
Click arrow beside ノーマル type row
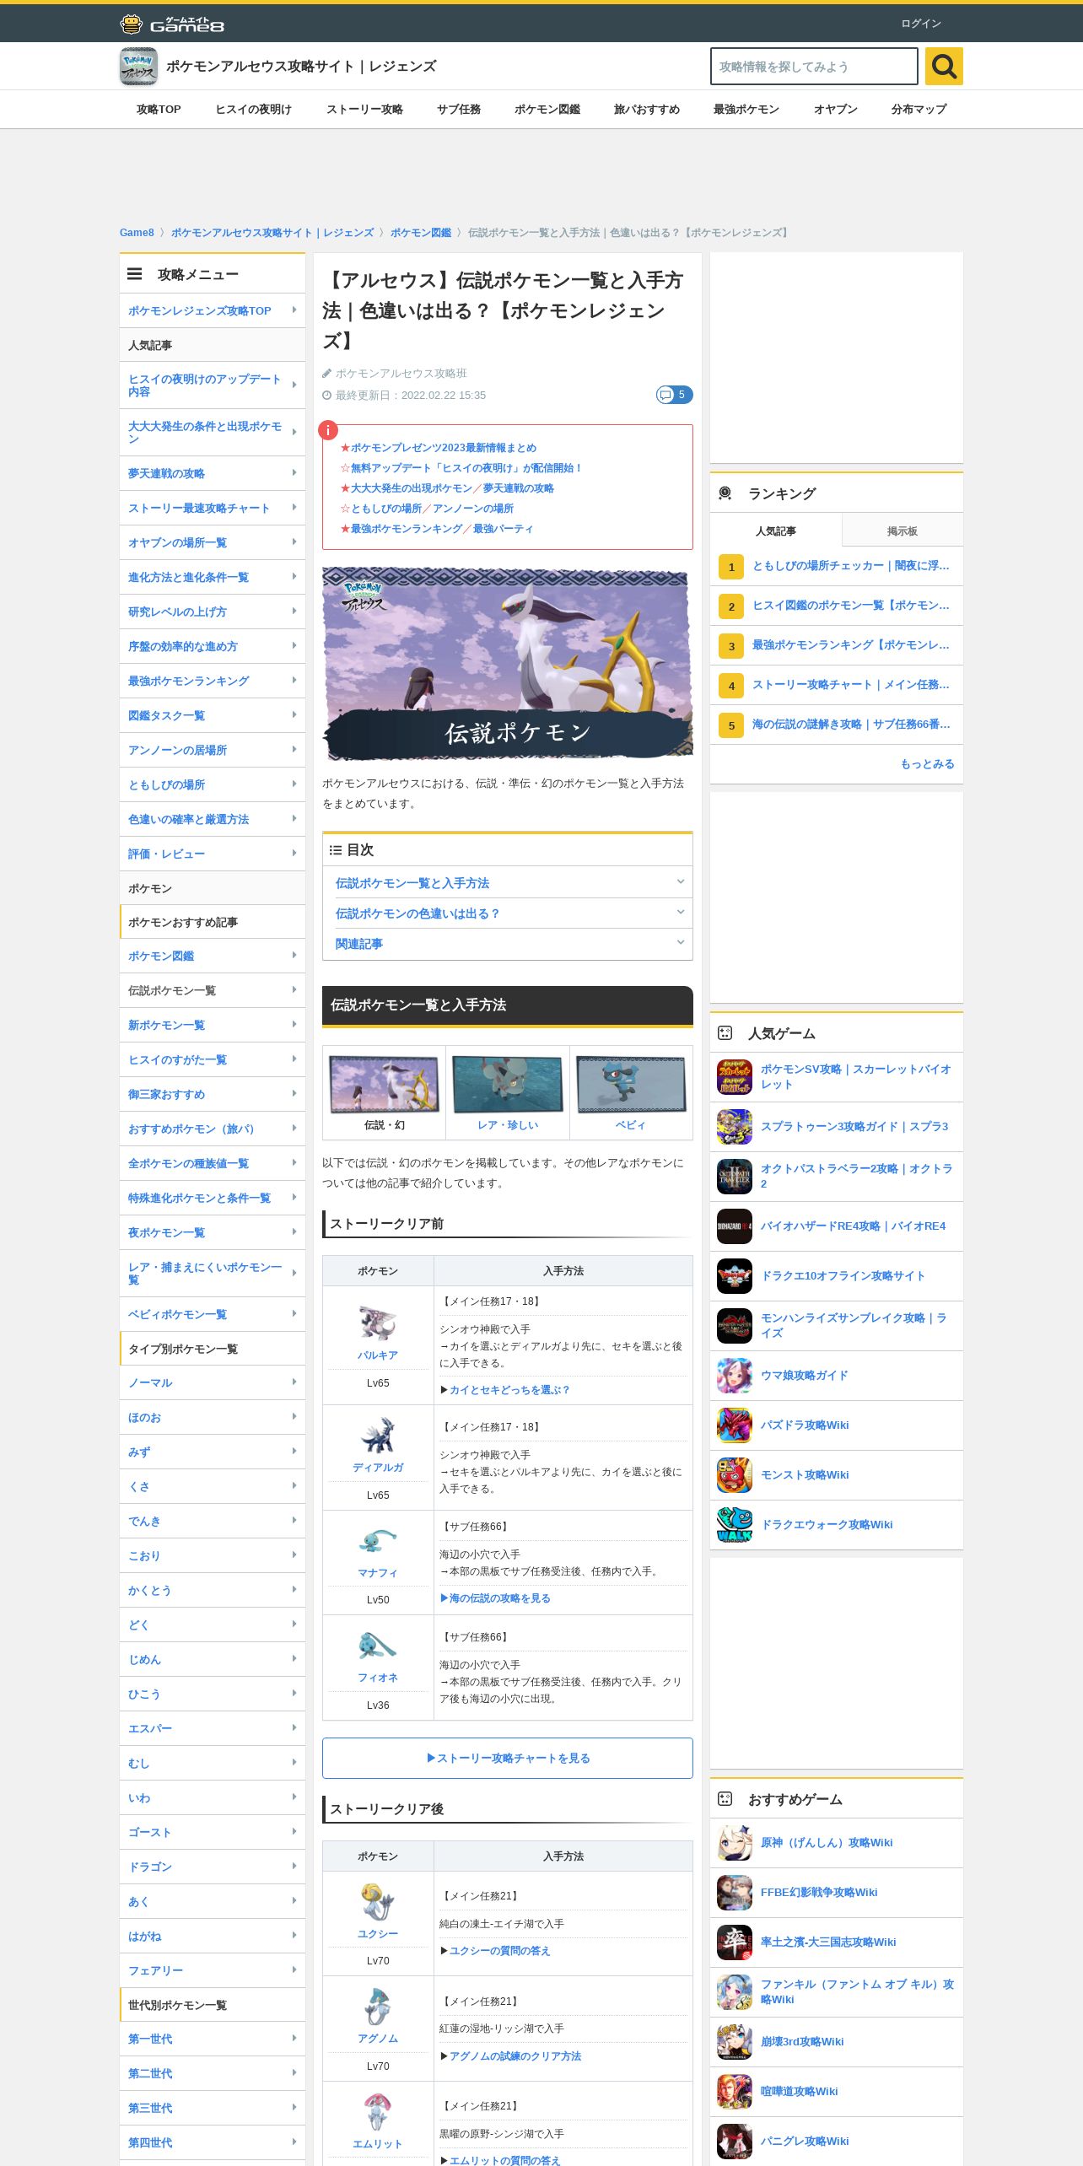[294, 1382]
